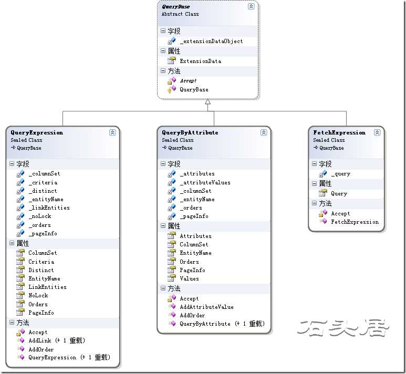The image size is (406, 374).
Task: Click method icon beside italic Accept in QueryBase
Action: point(171,81)
